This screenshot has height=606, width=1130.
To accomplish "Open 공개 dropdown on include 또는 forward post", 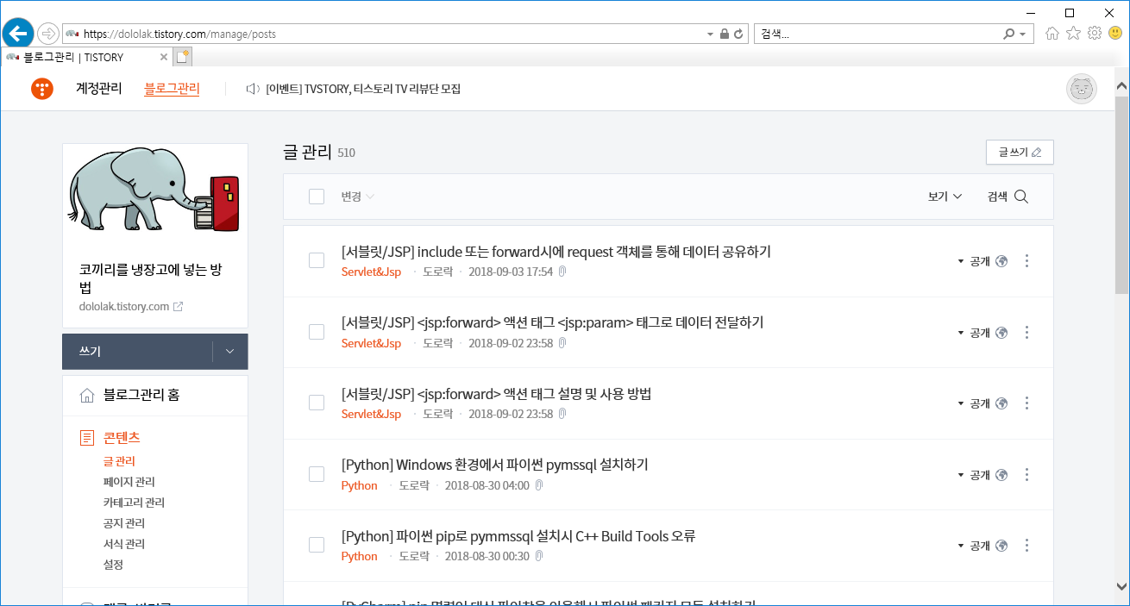I will click(x=974, y=261).
